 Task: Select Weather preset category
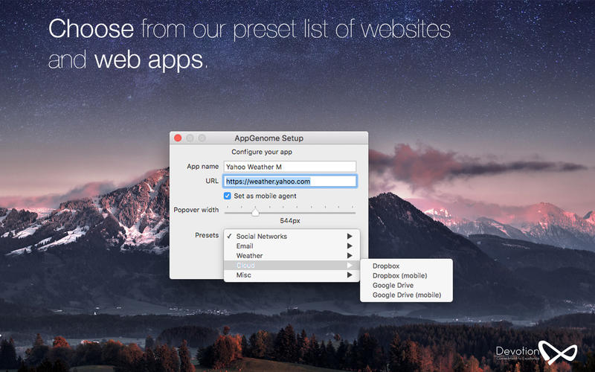click(292, 255)
